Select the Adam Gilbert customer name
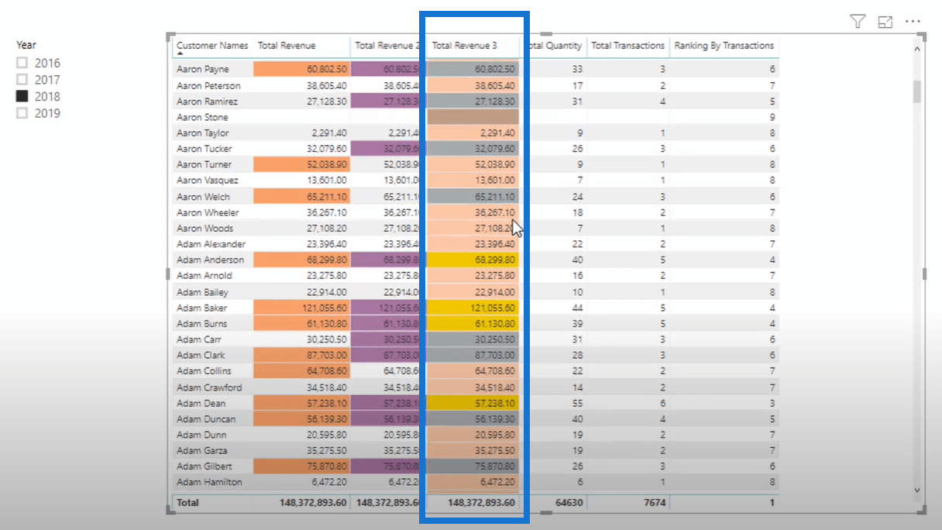The height and width of the screenshot is (530, 942). pyautogui.click(x=205, y=466)
